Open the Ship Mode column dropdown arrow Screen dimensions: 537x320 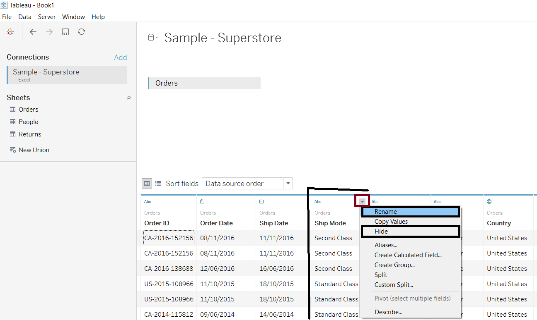[x=362, y=201]
